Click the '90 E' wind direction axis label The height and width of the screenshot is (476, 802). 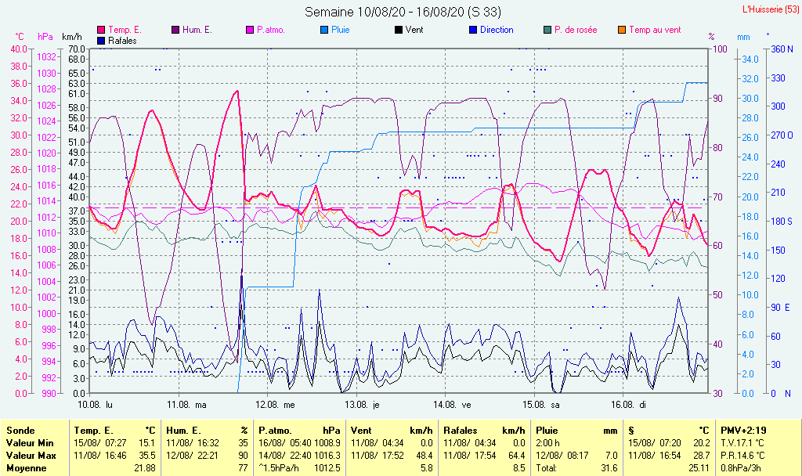781,307
